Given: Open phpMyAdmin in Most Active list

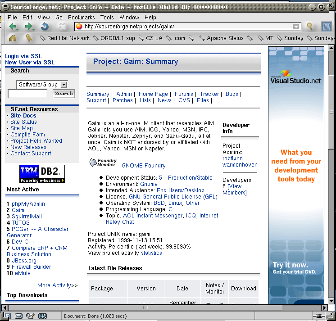Looking at the screenshot, I should [28, 204].
